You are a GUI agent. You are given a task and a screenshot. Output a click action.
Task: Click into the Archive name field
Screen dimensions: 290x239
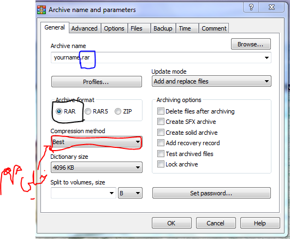161,58
